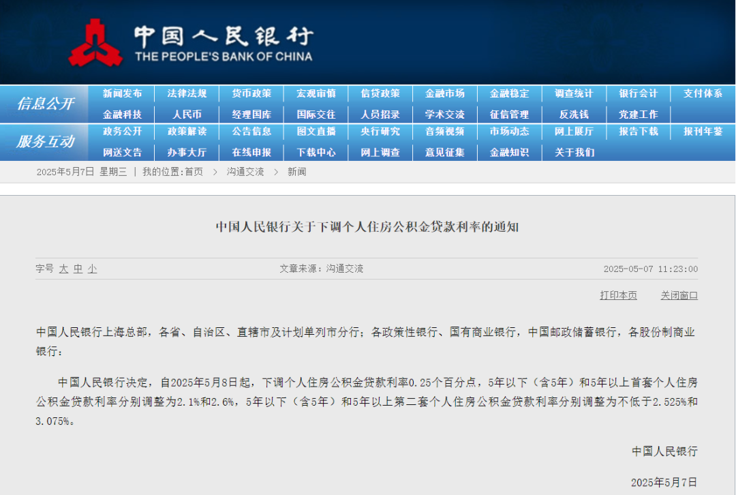The image size is (736, 495).
Task: Open 市场动态 menu item
Action: (509, 132)
